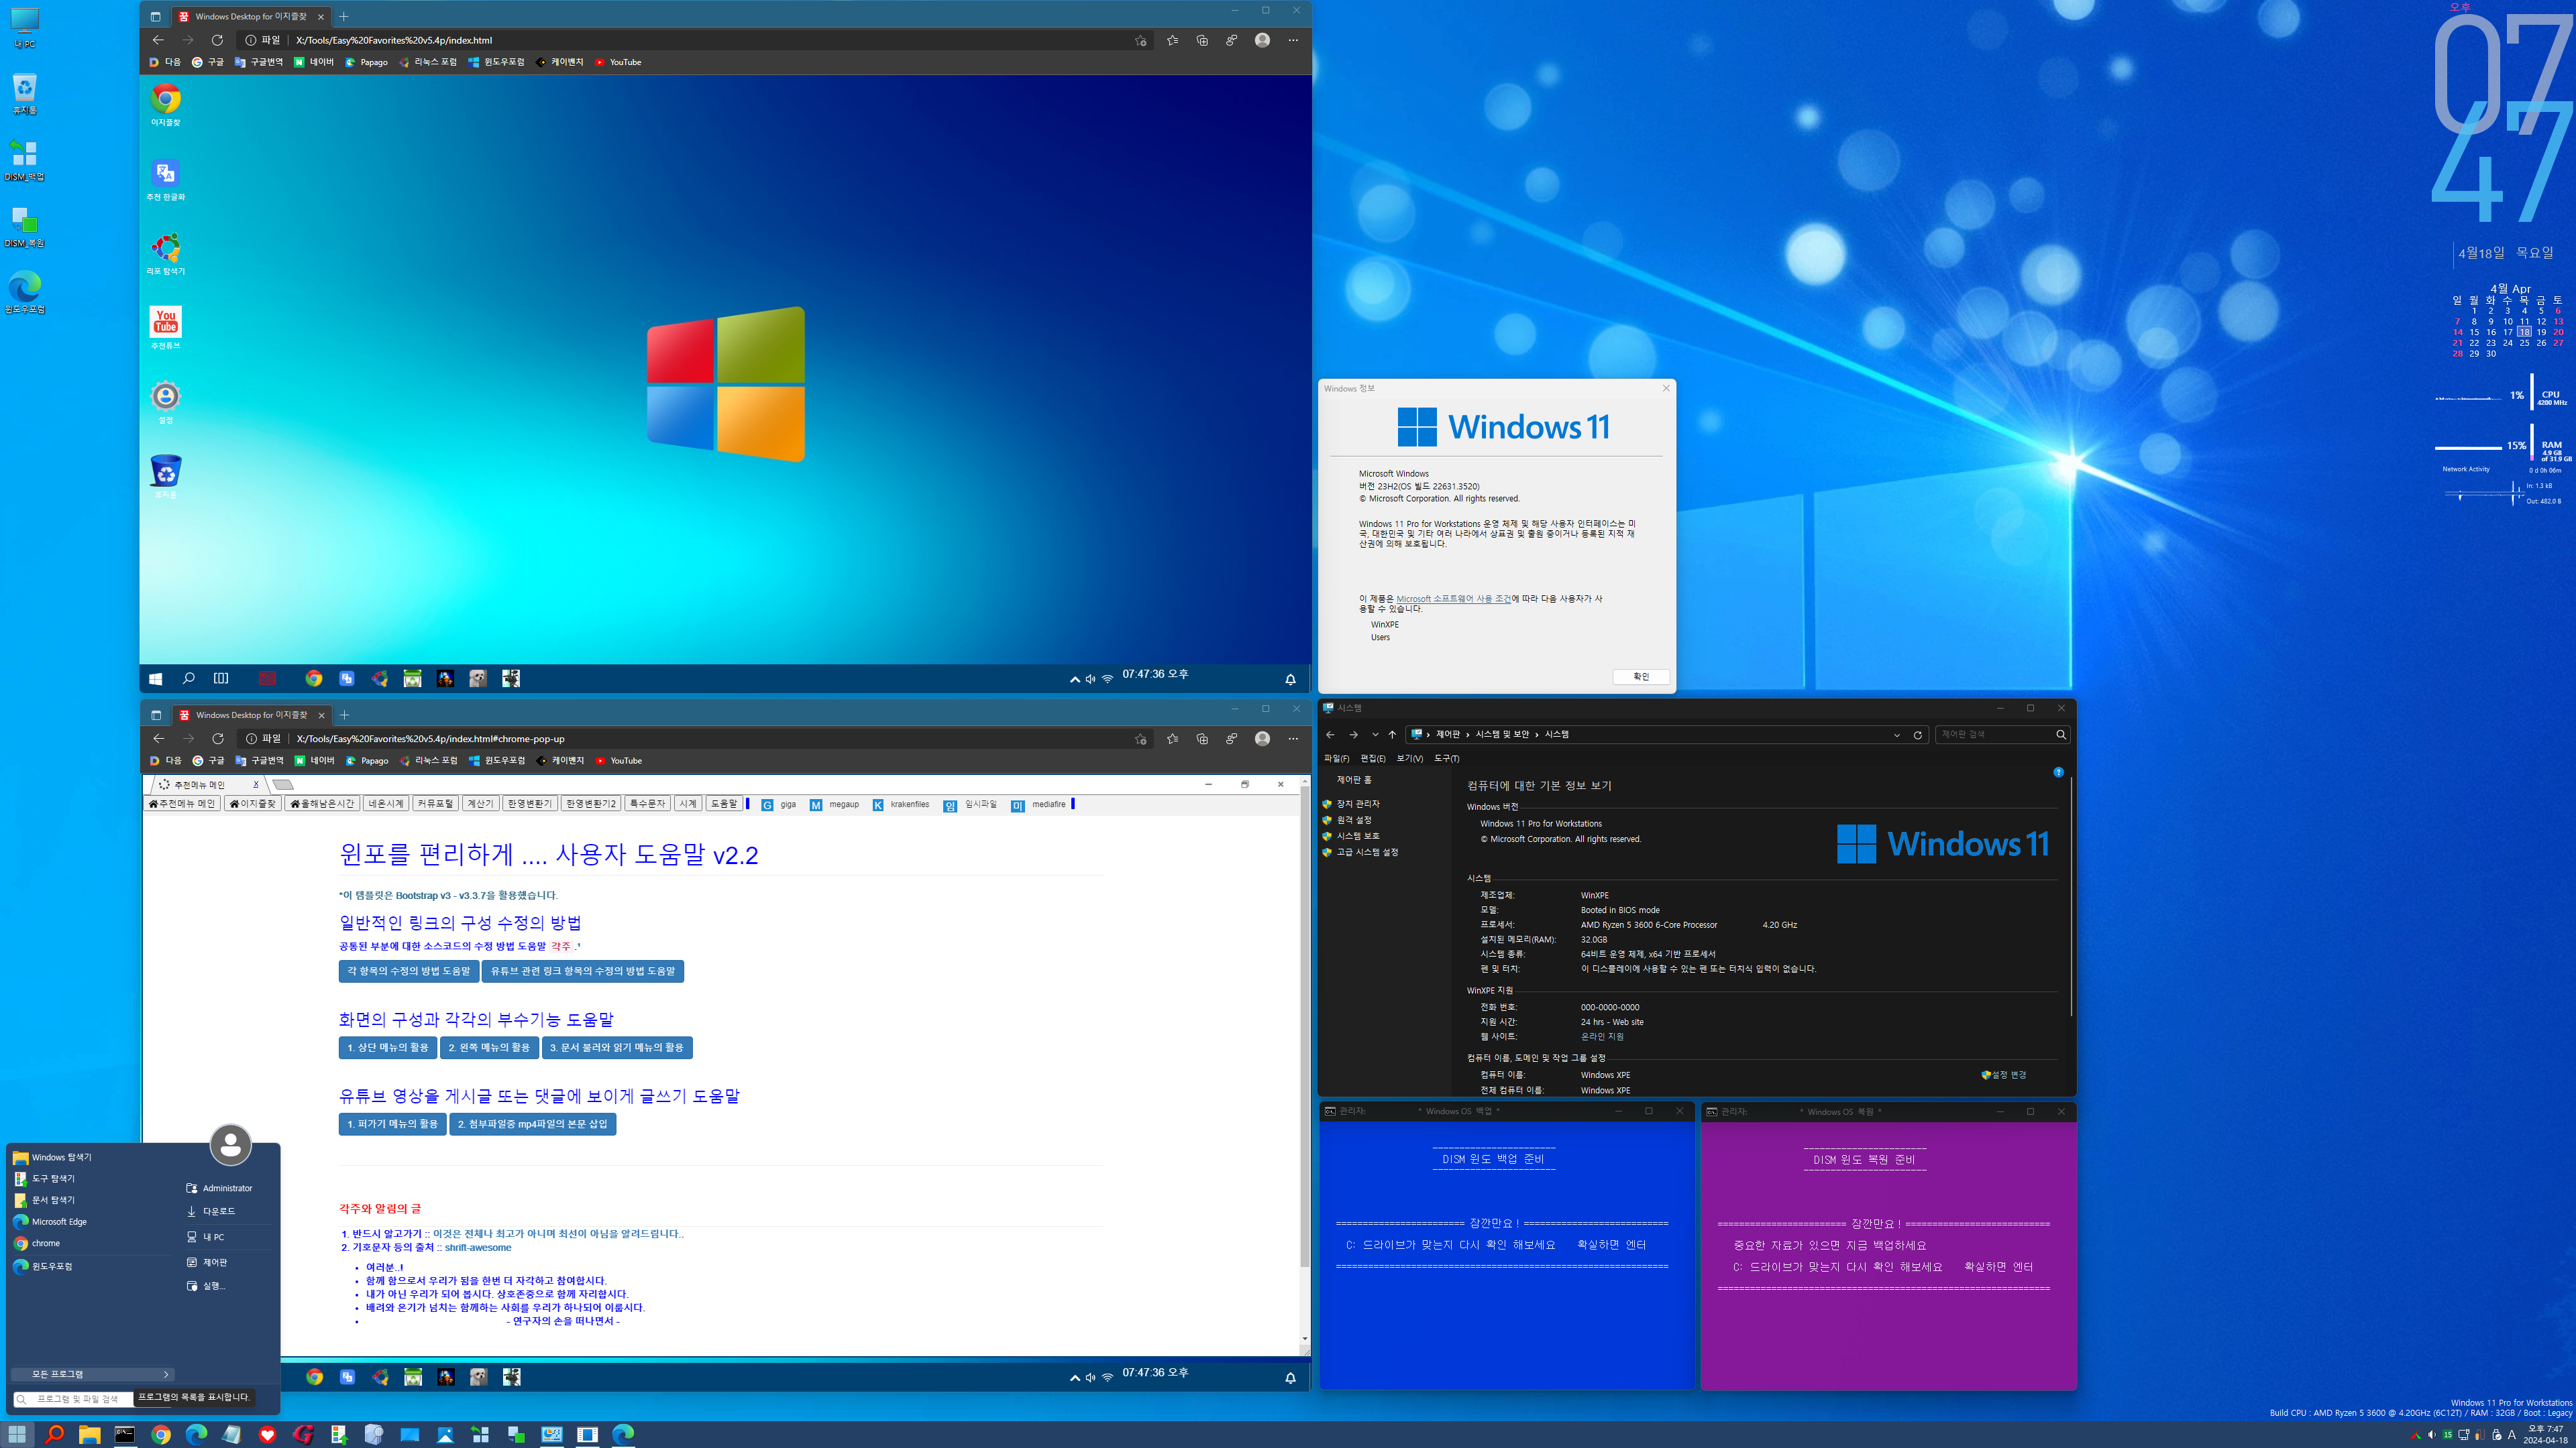
Task: Open the profile avatar in the upper Edge window
Action: (x=1262, y=40)
